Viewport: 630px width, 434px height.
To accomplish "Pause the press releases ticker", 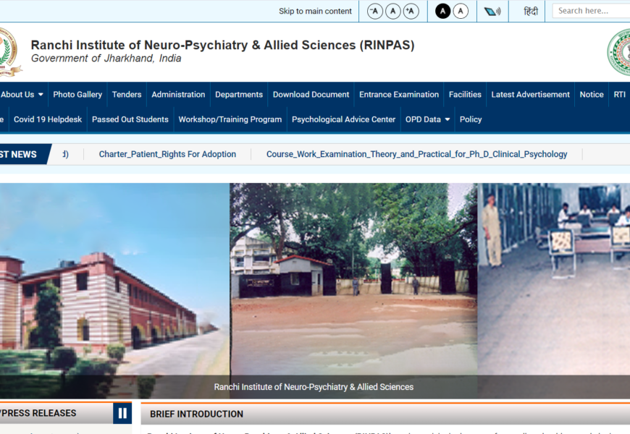I will point(122,413).
